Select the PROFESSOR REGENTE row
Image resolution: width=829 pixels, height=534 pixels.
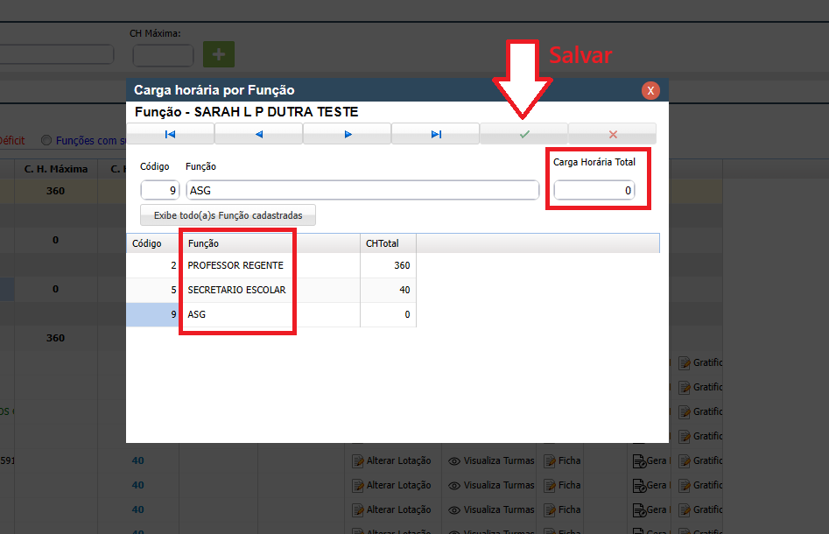coord(235,265)
